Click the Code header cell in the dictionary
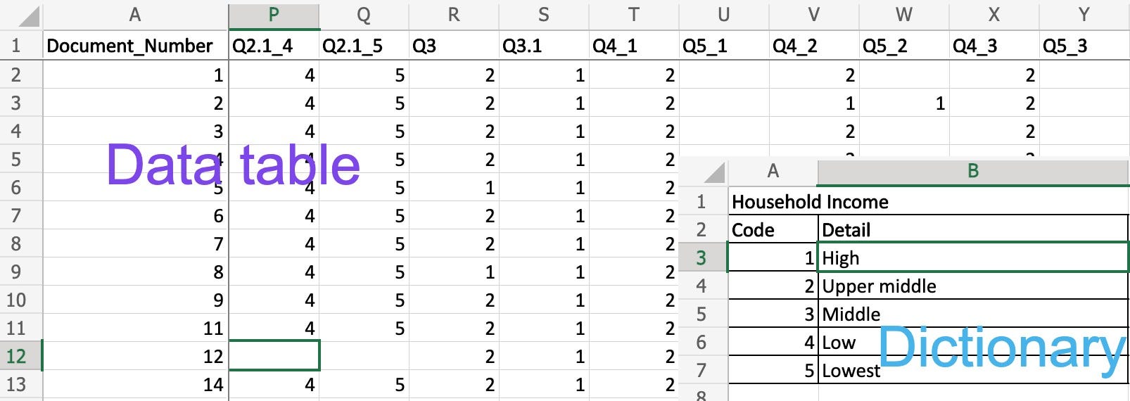Screen dimensions: 1130x401 [773, 230]
